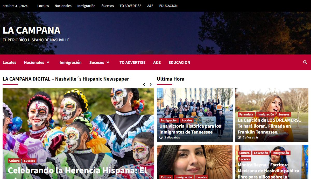Go to previous slide arrow

144,84
